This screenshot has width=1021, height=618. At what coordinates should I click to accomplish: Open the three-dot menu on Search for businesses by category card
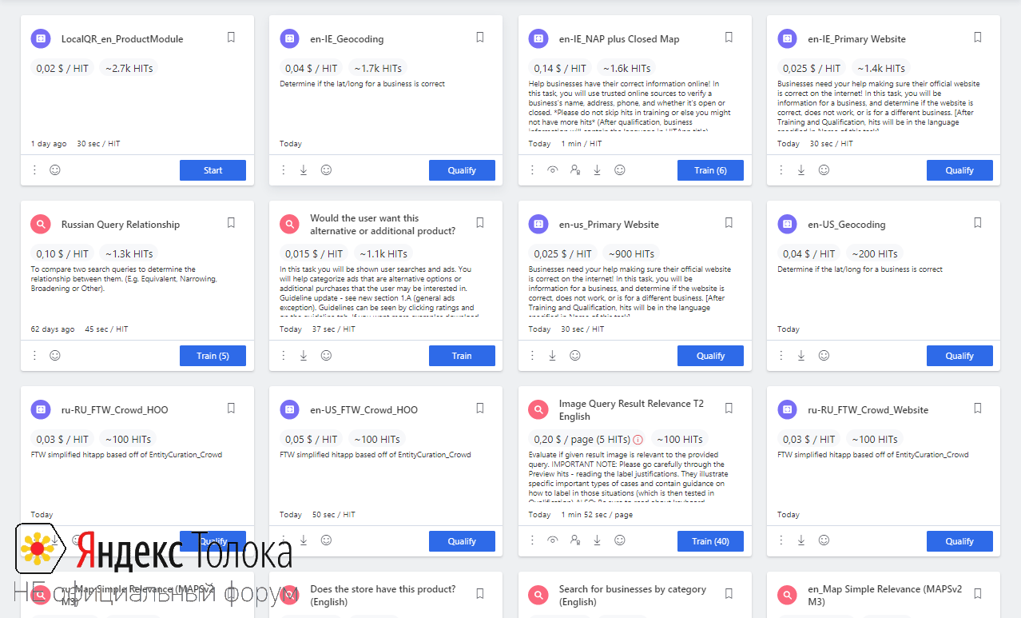(x=532, y=616)
